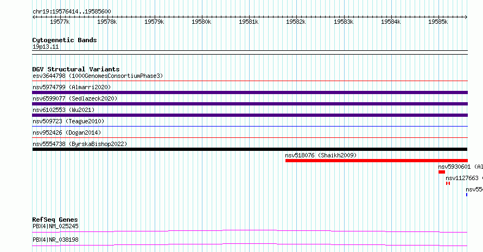Open variant nsv952426 (Dogan2014)
Viewport: 483px width, 252px height.
click(67, 132)
